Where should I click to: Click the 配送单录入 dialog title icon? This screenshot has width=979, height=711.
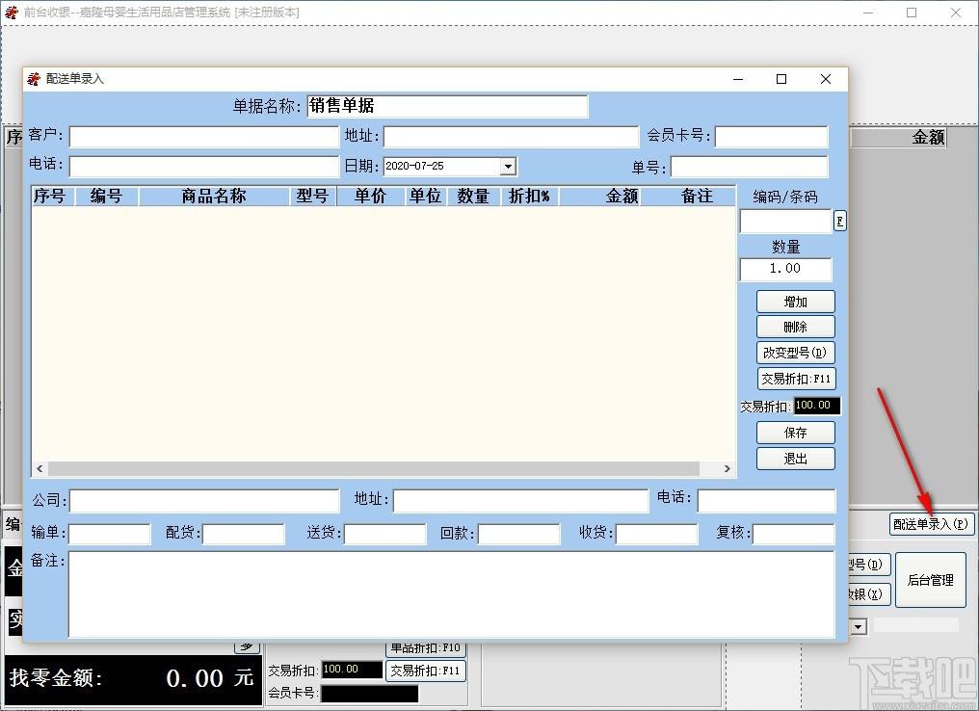[34, 79]
